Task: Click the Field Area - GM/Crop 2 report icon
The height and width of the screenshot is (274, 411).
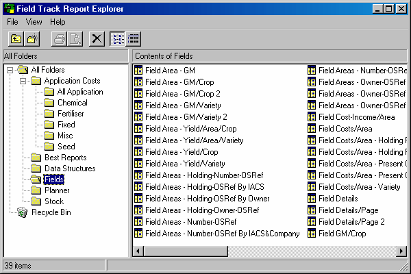Action: click(x=138, y=94)
